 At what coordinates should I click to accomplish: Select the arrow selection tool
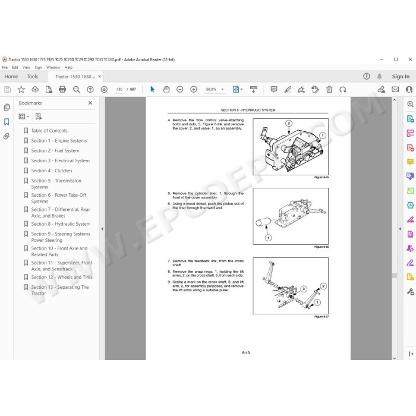(x=152, y=89)
